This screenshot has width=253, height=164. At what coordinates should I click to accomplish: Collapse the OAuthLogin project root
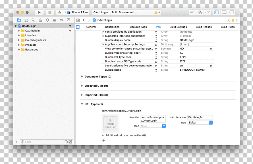point(15,26)
